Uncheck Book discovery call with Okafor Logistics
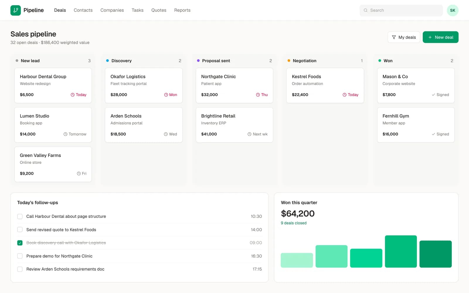This screenshot has width=469, height=293. point(20,243)
